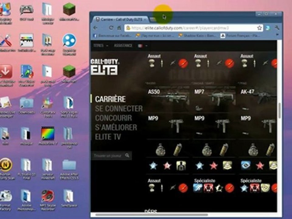Open the FL Studio 10 Final desktop icon
Image resolution: width=292 pixels, height=219 pixels.
point(26,169)
